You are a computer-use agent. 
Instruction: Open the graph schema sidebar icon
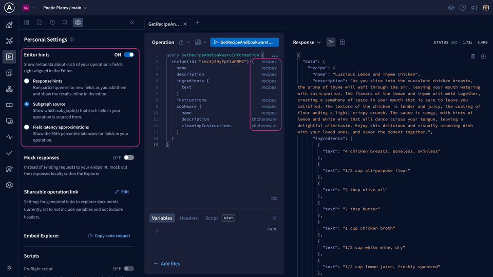click(9, 41)
